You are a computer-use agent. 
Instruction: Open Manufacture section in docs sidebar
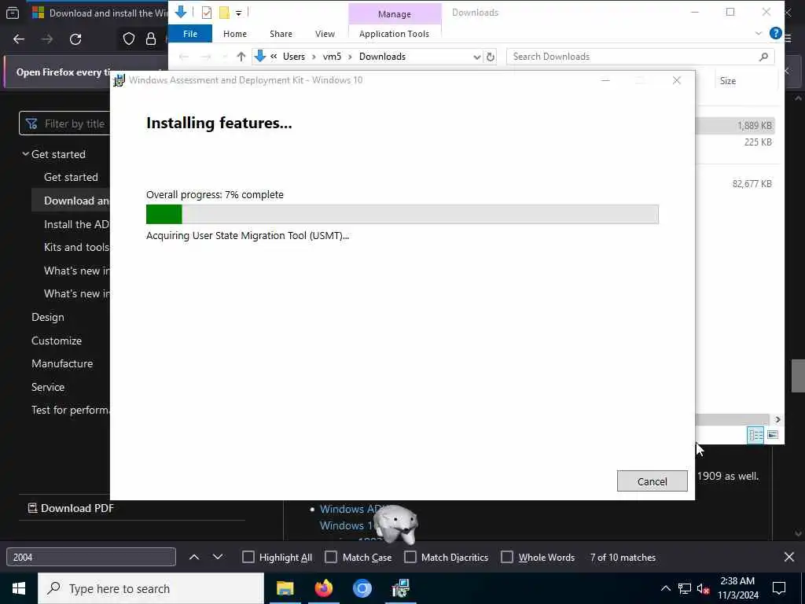(x=62, y=363)
